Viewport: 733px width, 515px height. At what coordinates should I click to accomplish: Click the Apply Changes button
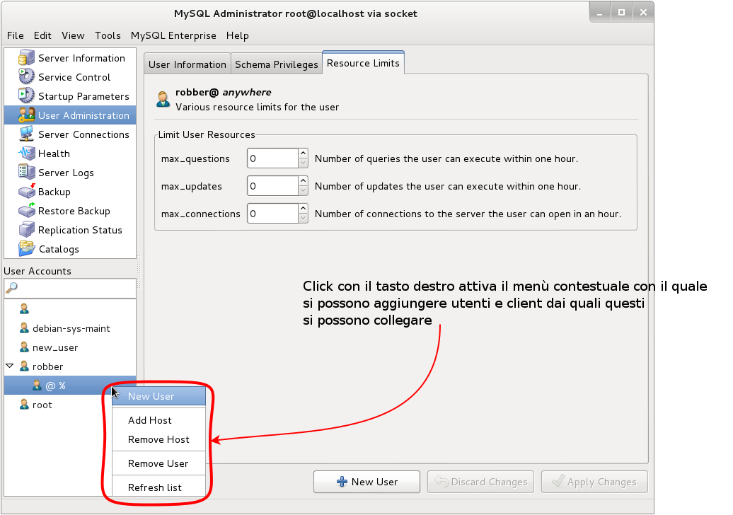point(594,482)
